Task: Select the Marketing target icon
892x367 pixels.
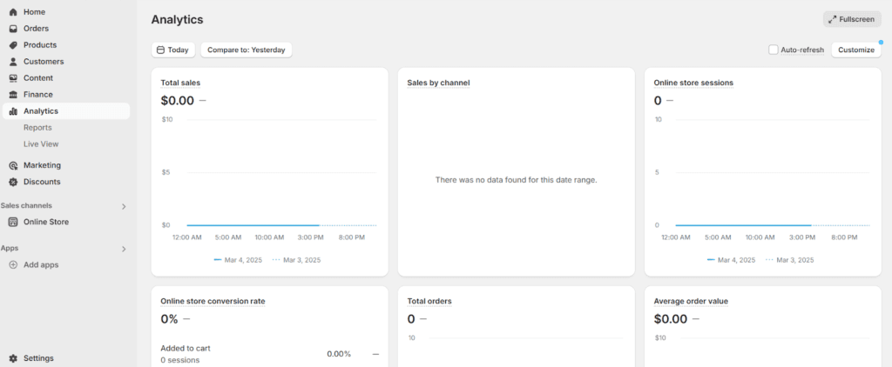Action: [13, 165]
